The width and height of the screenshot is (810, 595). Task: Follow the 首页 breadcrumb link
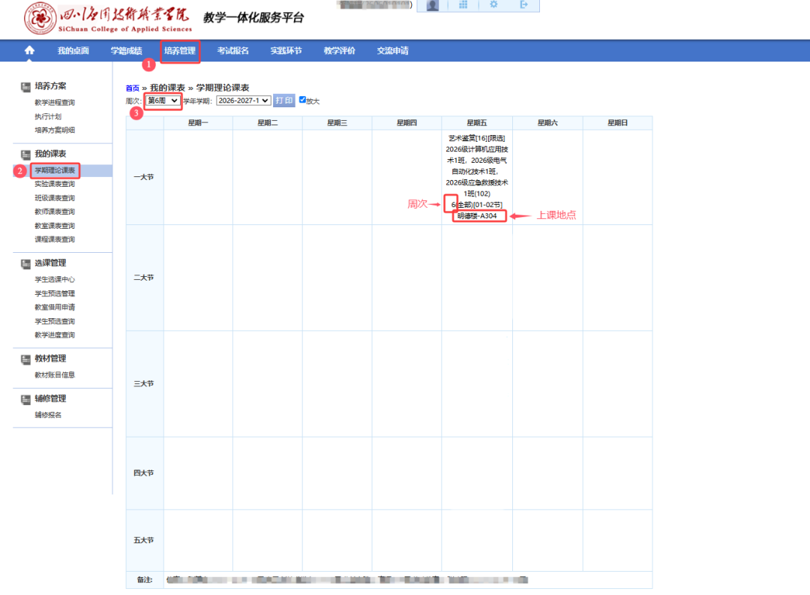pyautogui.click(x=132, y=89)
